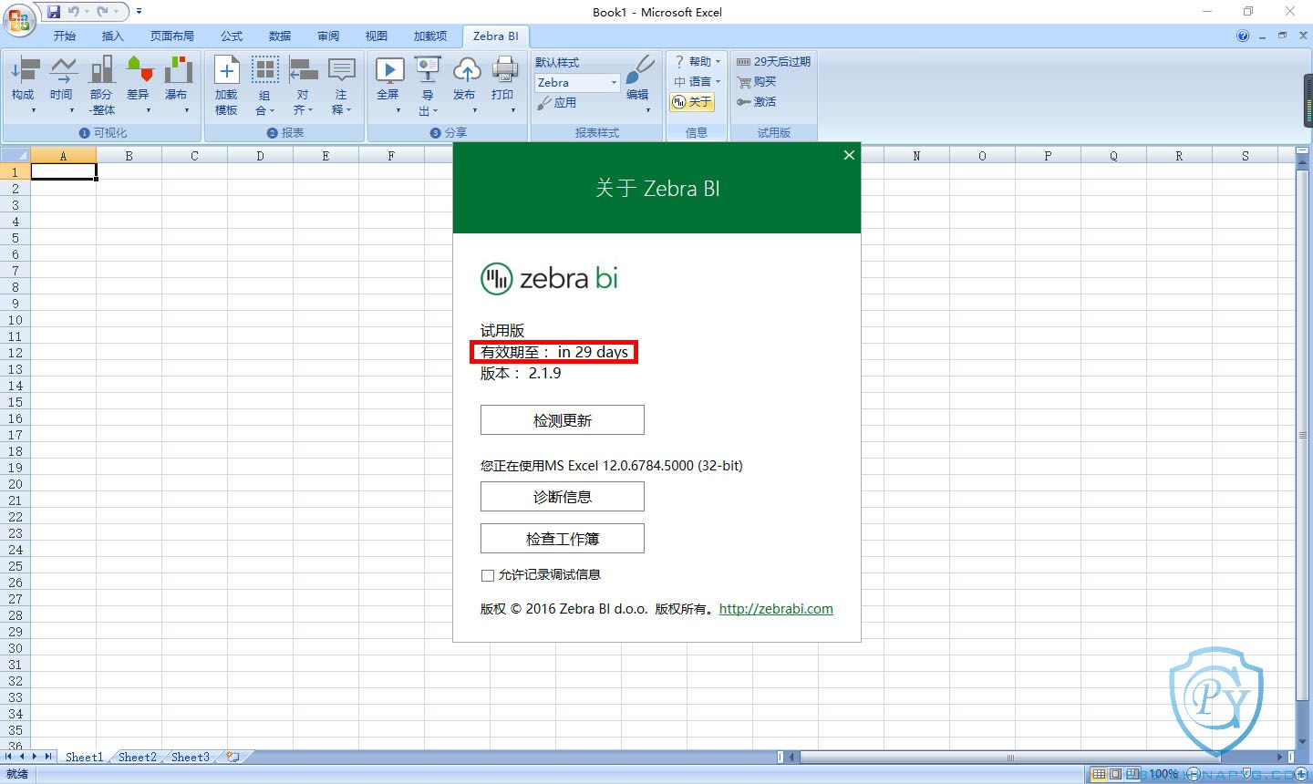The width and height of the screenshot is (1313, 784).
Task: Save workbook from Quick Access Toolbar
Action: tap(54, 12)
